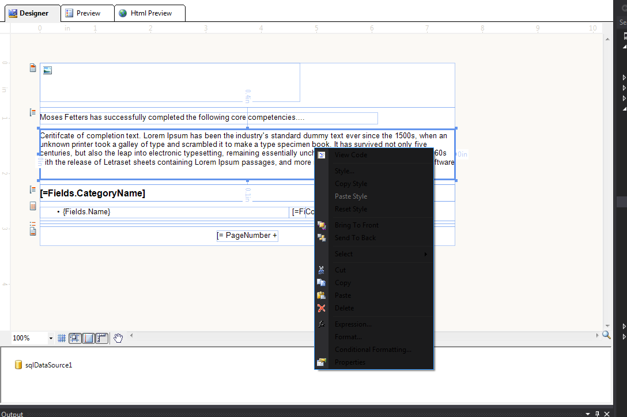This screenshot has height=417, width=627.
Task: Click the Properties icon in menu
Action: (322, 362)
